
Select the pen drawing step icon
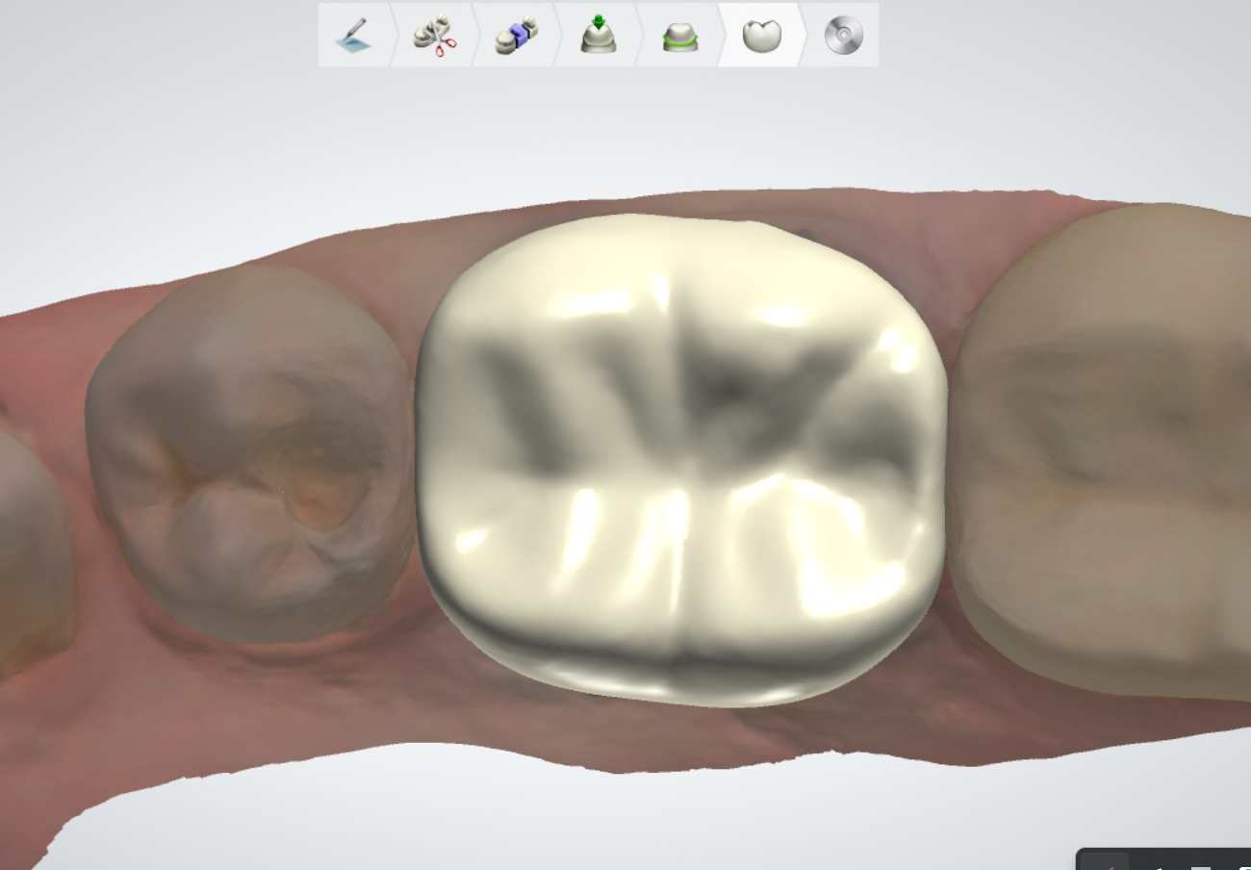coord(353,36)
